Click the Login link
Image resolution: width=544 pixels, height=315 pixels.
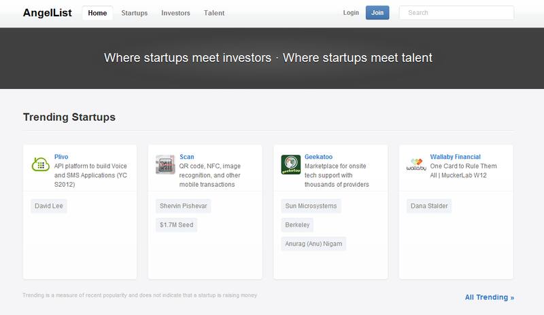(x=351, y=13)
